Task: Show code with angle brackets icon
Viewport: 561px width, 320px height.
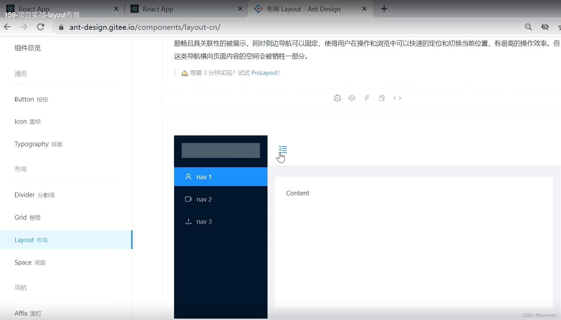Action: [x=397, y=98]
